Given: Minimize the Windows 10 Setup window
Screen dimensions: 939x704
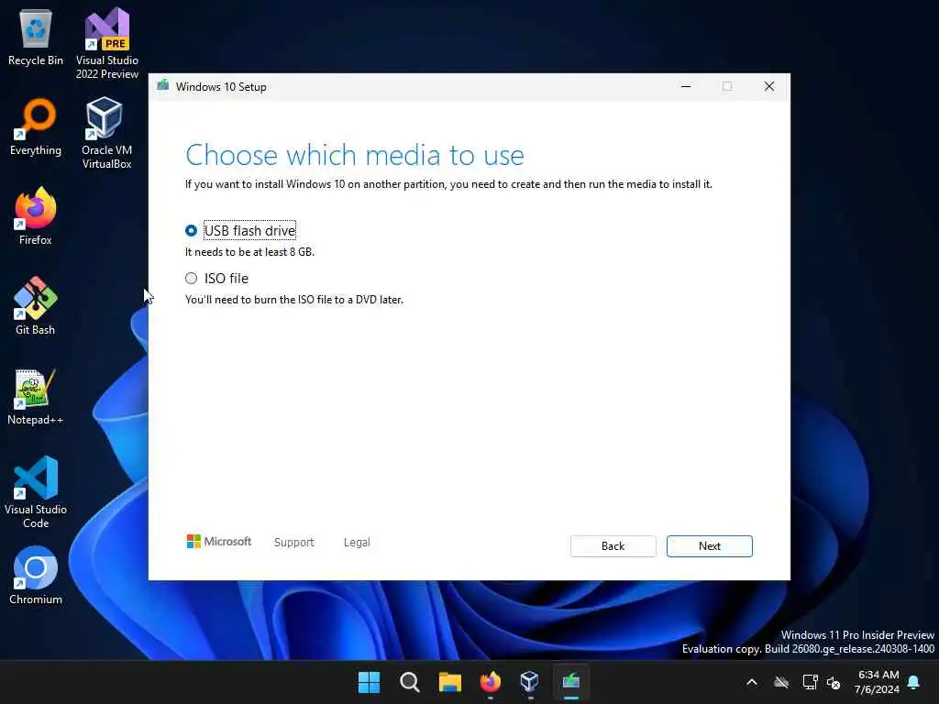Looking at the screenshot, I should (x=686, y=86).
